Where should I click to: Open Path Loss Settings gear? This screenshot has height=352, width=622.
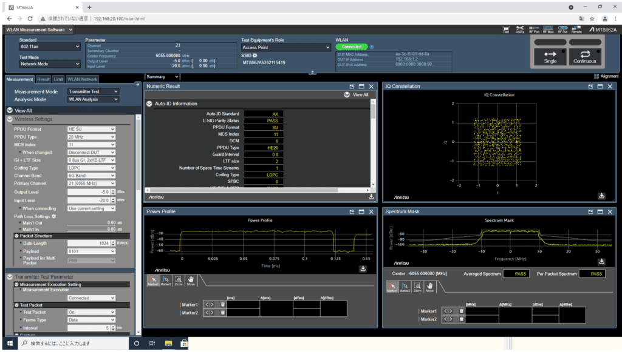(x=53, y=216)
